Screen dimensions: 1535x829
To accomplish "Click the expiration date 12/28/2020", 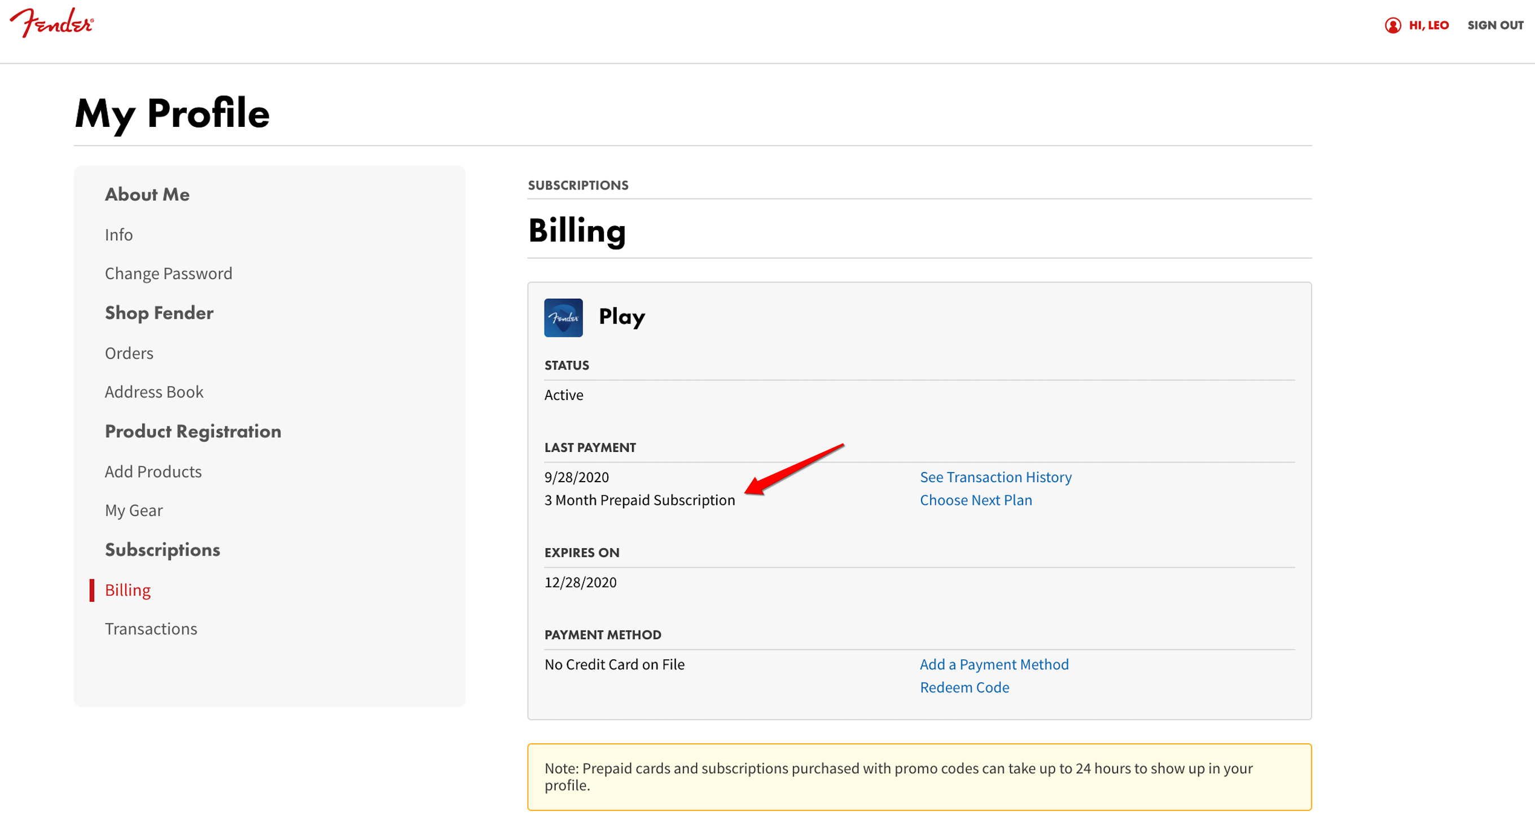I will [x=580, y=583].
